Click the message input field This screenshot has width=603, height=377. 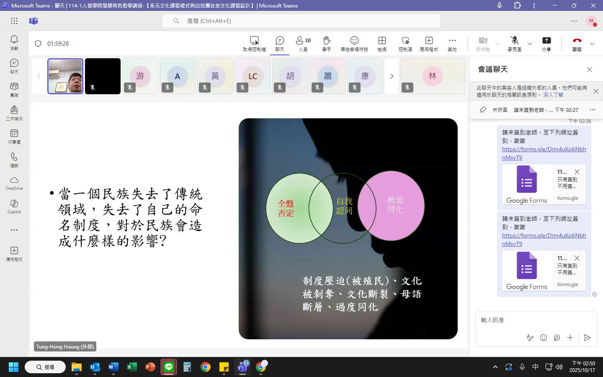coord(535,320)
